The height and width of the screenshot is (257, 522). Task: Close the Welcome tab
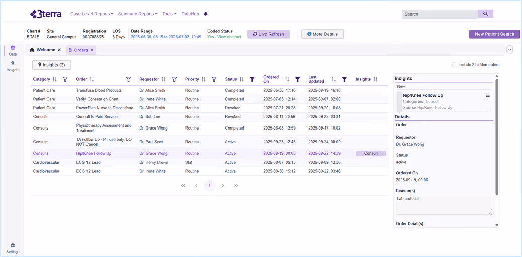point(59,50)
